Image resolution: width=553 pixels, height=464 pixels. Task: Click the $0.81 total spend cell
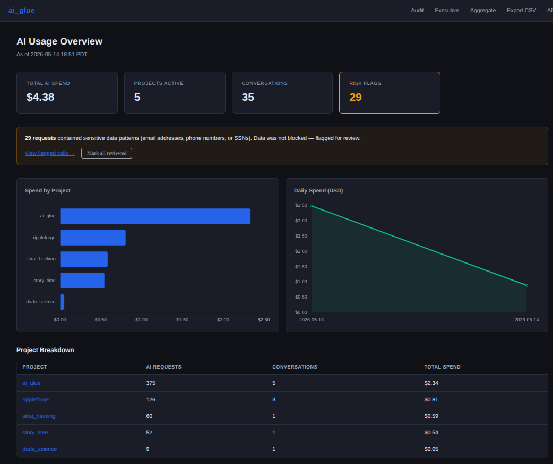(431, 399)
